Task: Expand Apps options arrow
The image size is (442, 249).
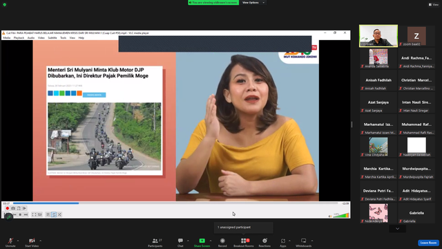Action: [289, 241]
